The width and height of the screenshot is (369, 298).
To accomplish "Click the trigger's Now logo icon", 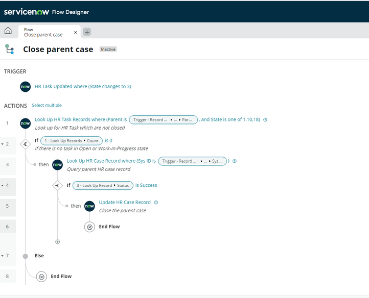I will (25, 87).
